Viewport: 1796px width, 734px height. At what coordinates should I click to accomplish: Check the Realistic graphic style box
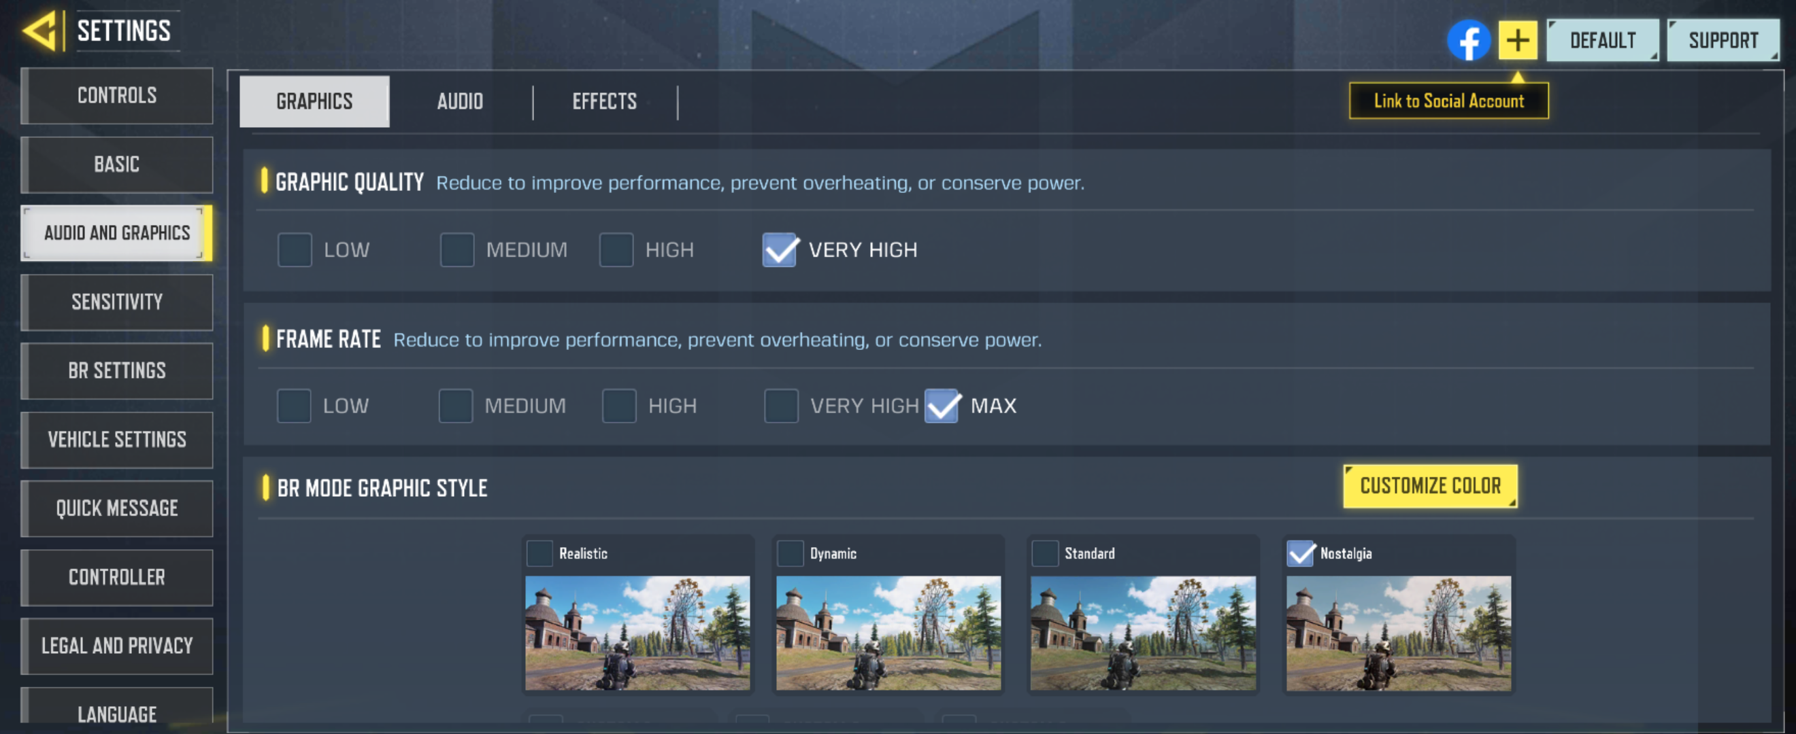pos(539,554)
